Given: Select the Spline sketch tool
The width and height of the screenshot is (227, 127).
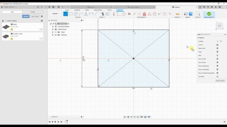Looking at the screenshot, I should (81, 14).
